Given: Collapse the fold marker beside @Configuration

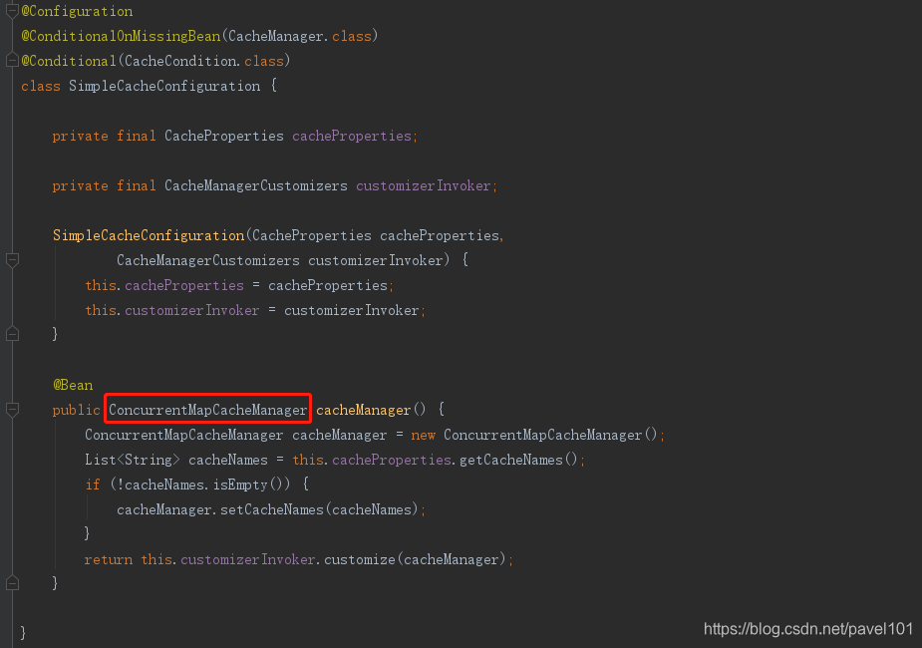Looking at the screenshot, I should (x=12, y=10).
